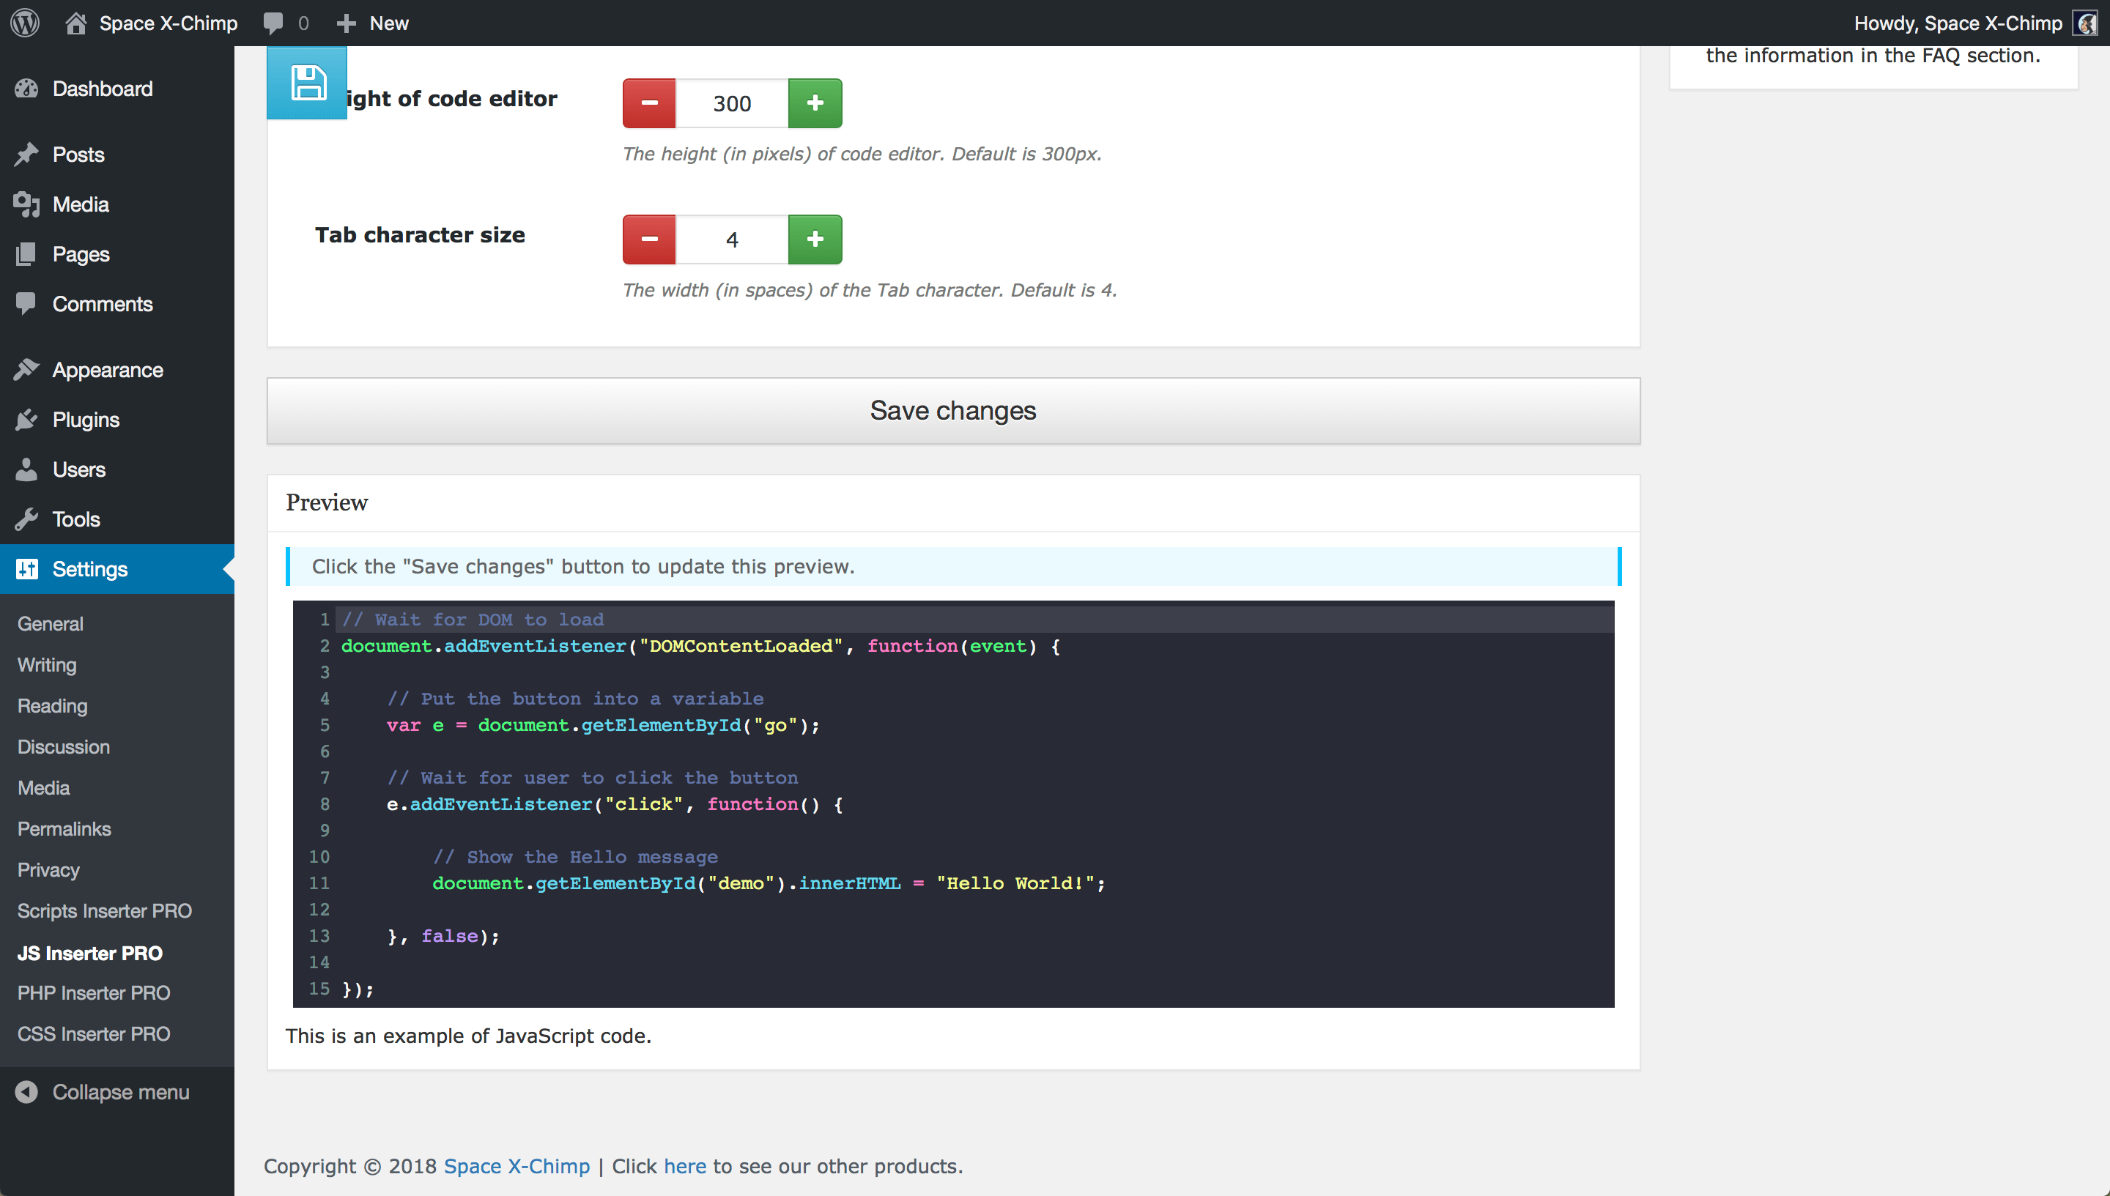
Task: Click the WordPress logo icon
Action: (25, 23)
